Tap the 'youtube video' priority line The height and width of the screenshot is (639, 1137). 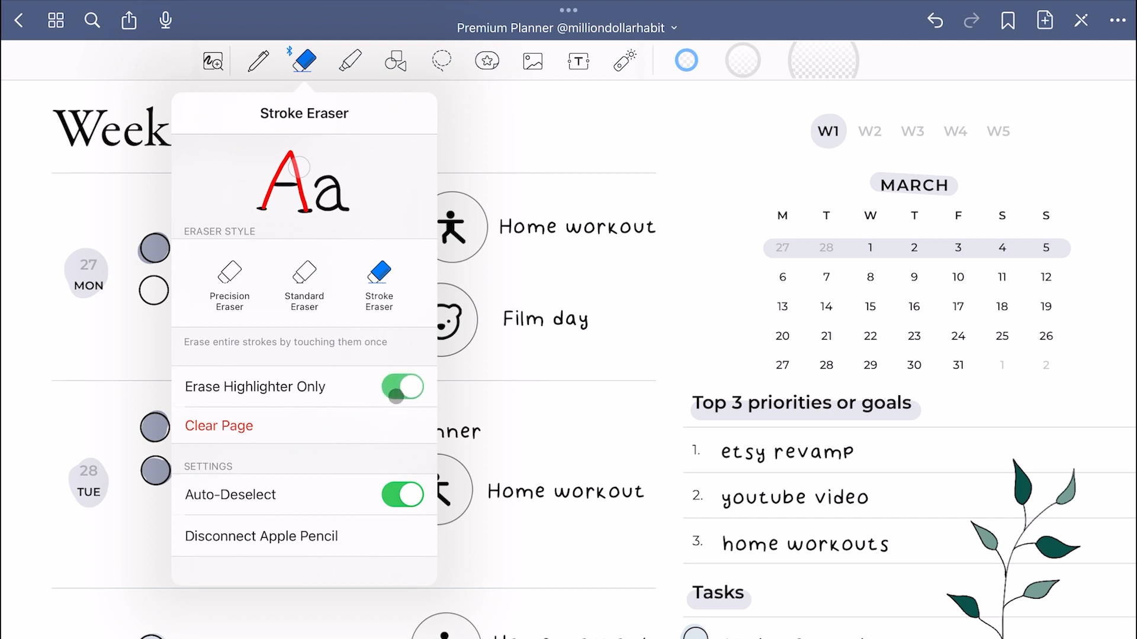(x=795, y=498)
